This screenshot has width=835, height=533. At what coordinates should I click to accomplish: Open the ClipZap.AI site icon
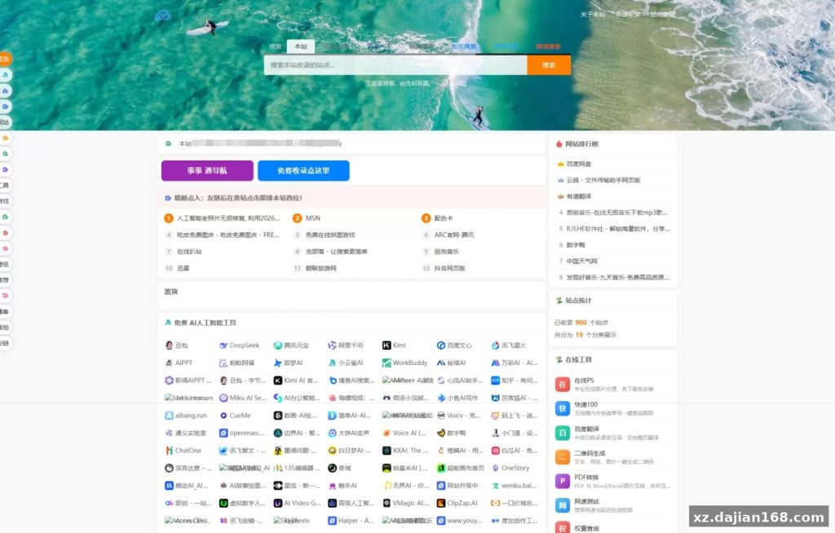(441, 503)
